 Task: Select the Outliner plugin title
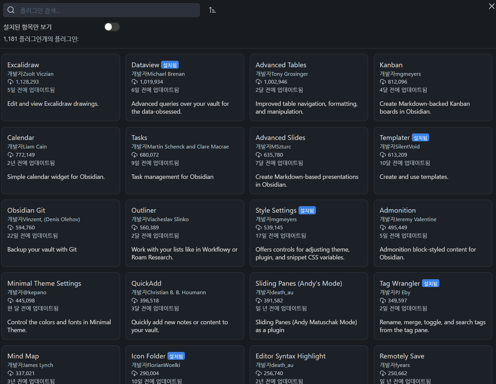coord(144,210)
